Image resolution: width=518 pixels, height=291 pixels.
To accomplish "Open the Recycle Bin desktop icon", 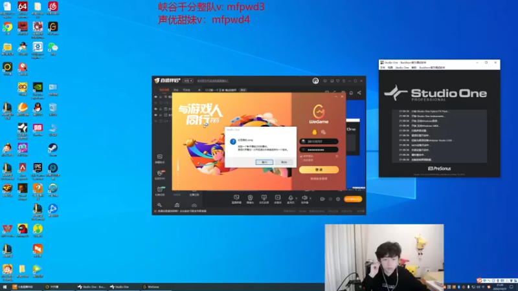I will point(53,109).
